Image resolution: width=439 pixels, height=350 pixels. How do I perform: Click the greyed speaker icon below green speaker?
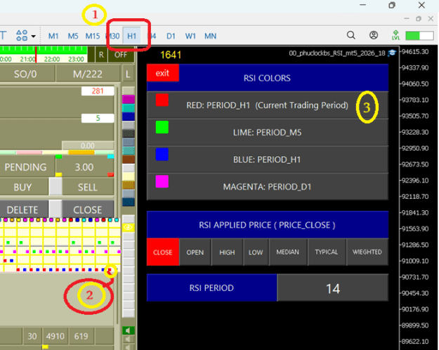(129, 339)
